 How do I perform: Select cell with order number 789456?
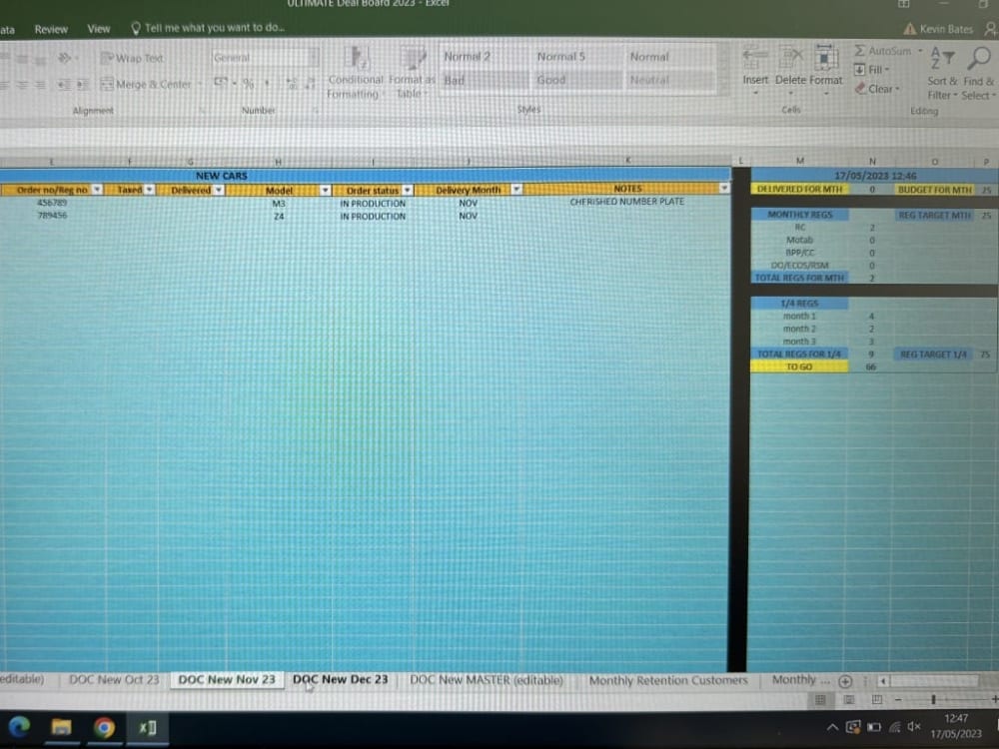[52, 216]
